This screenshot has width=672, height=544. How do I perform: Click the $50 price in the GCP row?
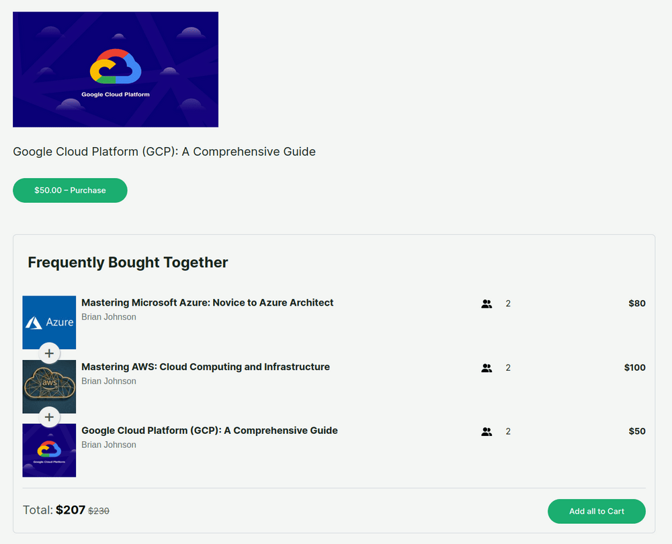pyautogui.click(x=637, y=431)
